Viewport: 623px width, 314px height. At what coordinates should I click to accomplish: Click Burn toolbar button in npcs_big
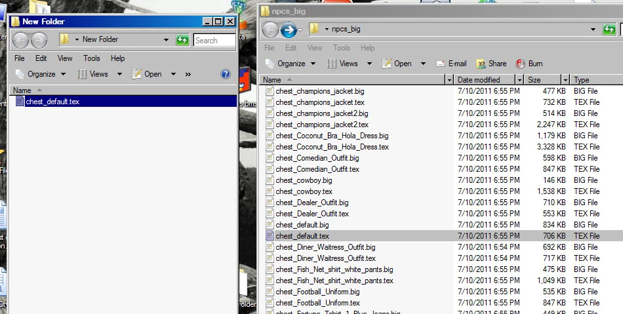point(529,64)
